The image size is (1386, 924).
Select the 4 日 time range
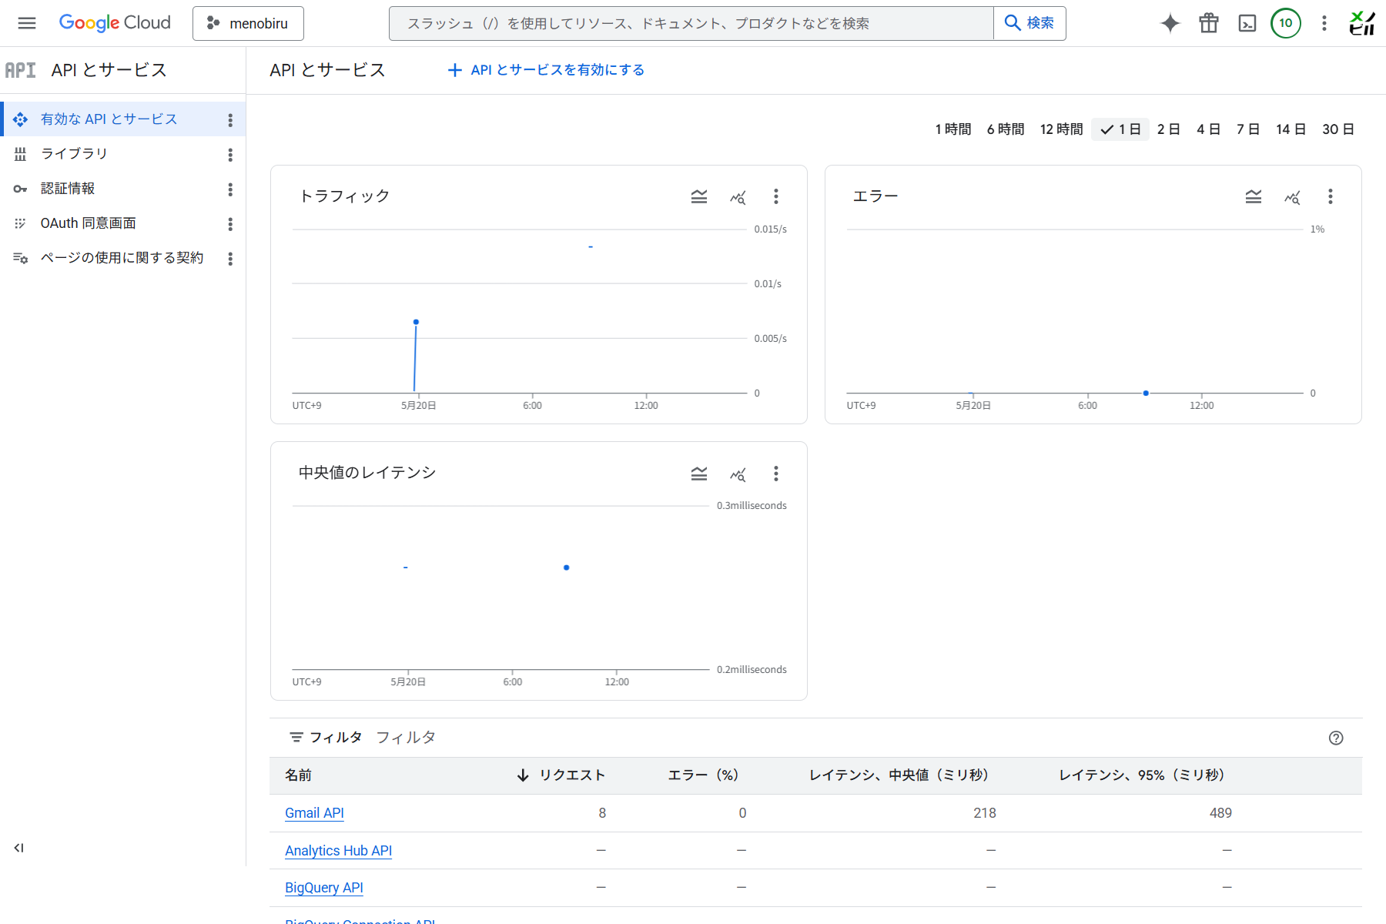pos(1209,129)
